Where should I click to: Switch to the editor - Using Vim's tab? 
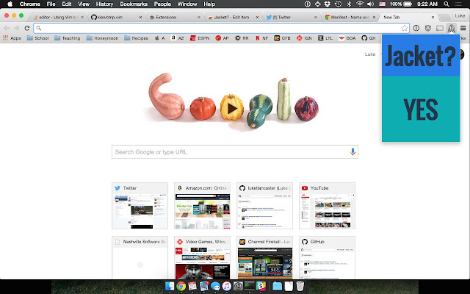coord(57,18)
